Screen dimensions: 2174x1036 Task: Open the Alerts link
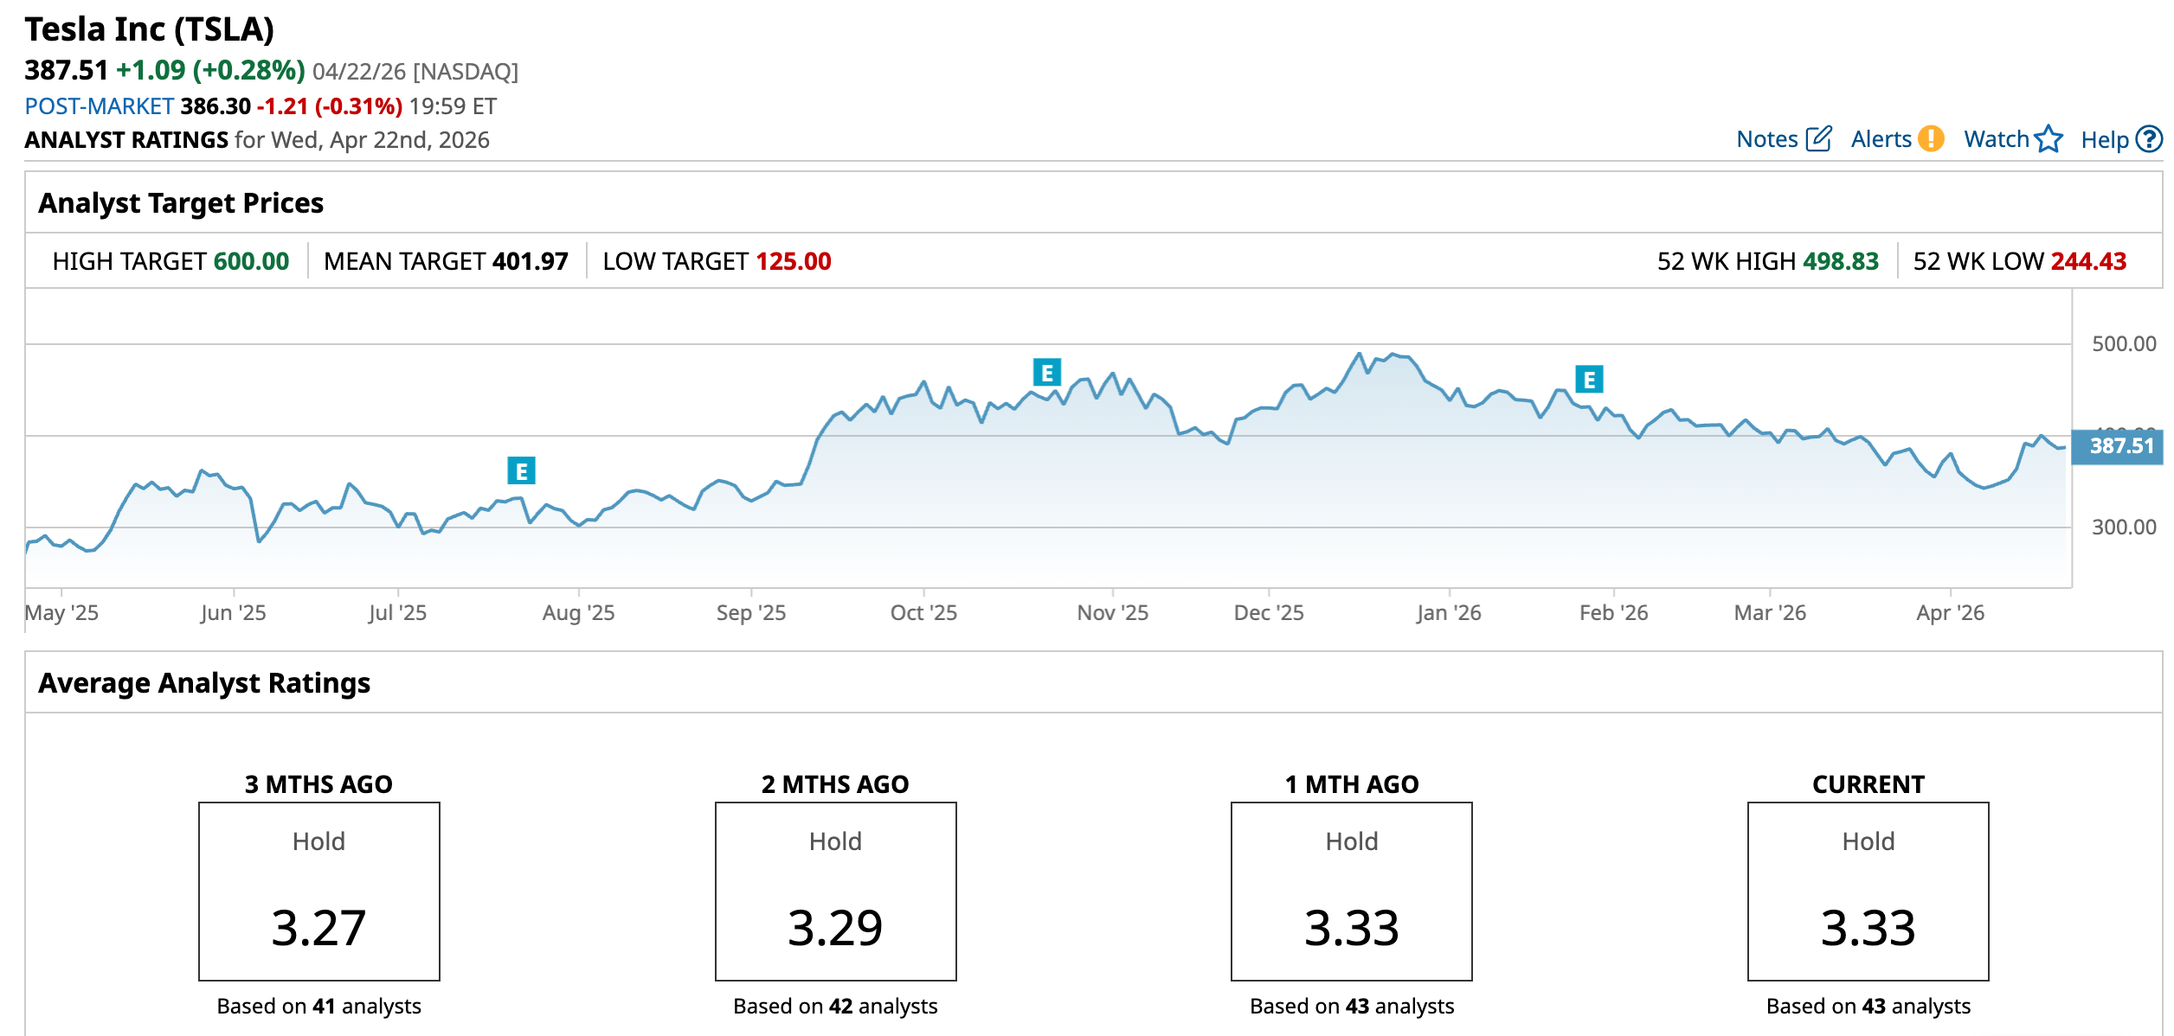(1881, 139)
